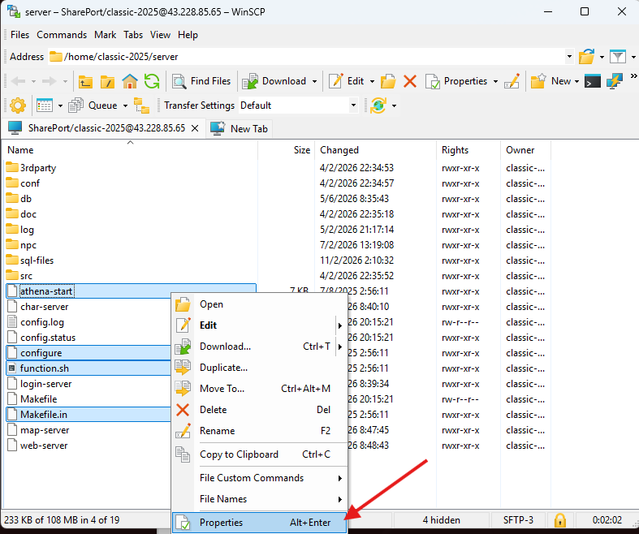Image resolution: width=639 pixels, height=534 pixels.
Task: Expand the Synchronize dropdown arrow
Action: [394, 106]
